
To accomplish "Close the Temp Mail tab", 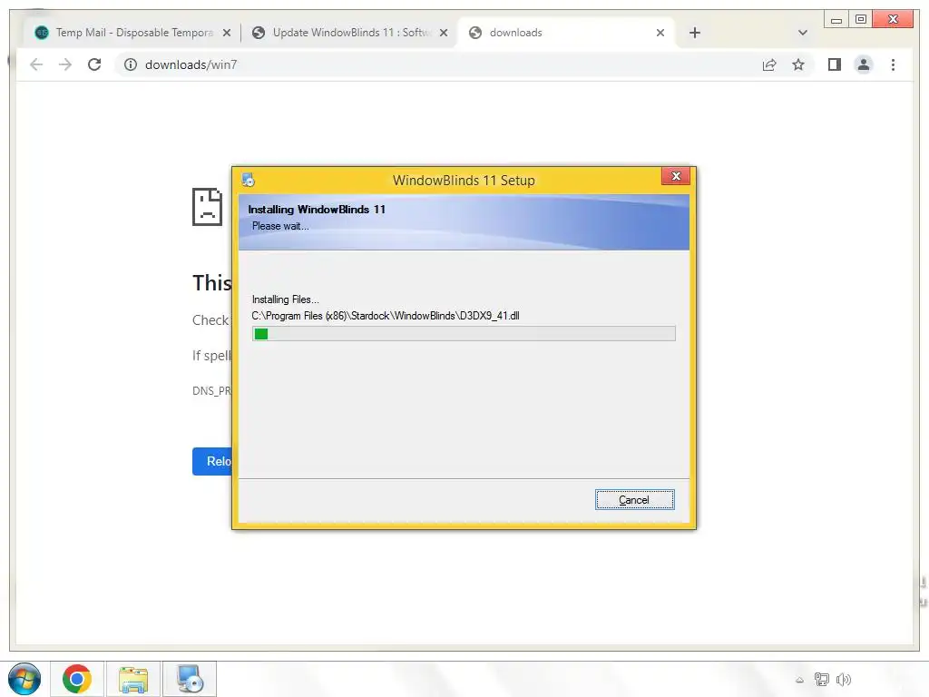I will [x=226, y=33].
